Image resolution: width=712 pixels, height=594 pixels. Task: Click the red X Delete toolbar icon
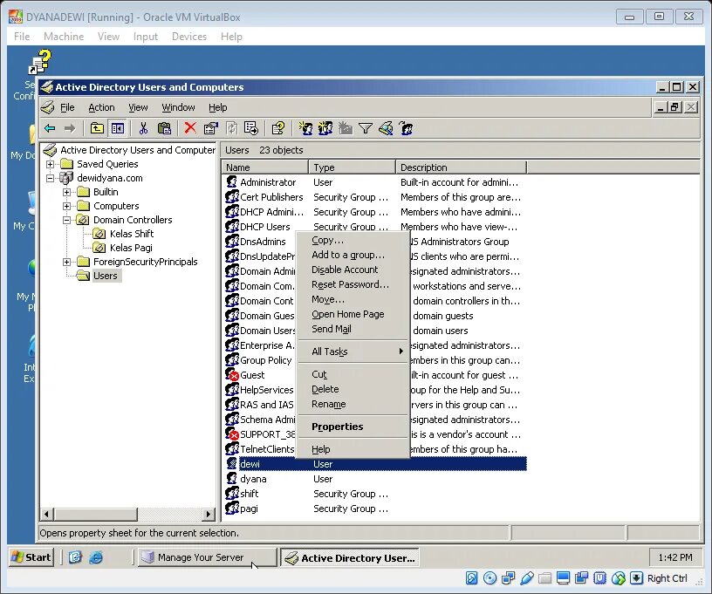(190, 128)
